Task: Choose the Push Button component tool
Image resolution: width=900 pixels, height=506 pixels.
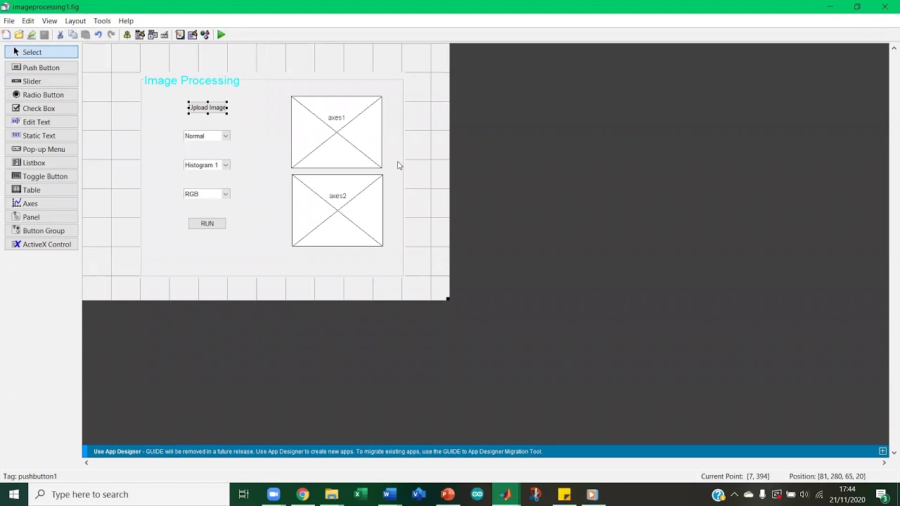Action: pyautogui.click(x=41, y=67)
